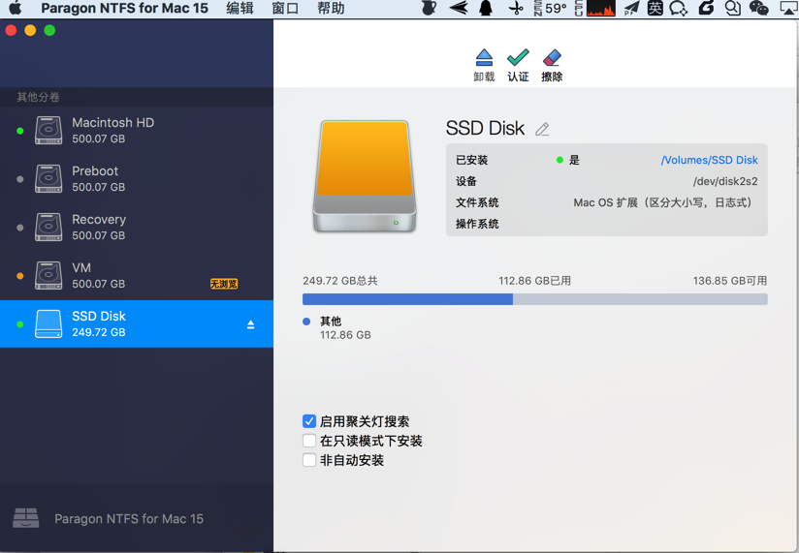Open the 帮助 menu
799x553 pixels.
coord(331,8)
